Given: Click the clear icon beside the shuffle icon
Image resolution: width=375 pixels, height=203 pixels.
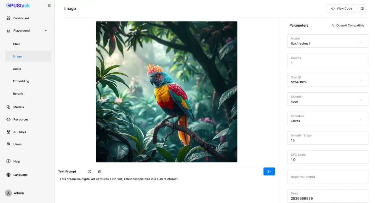Looking at the screenshot, I should (x=100, y=172).
